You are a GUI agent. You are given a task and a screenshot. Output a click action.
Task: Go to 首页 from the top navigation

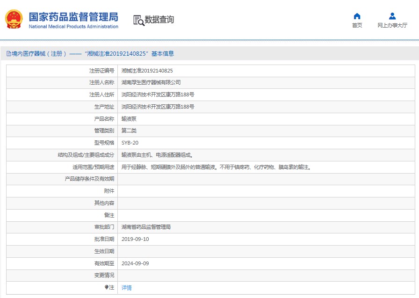(357, 25)
